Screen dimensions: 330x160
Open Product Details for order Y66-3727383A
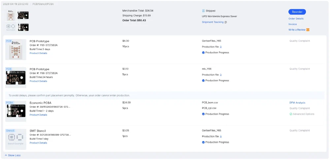[38, 81]
